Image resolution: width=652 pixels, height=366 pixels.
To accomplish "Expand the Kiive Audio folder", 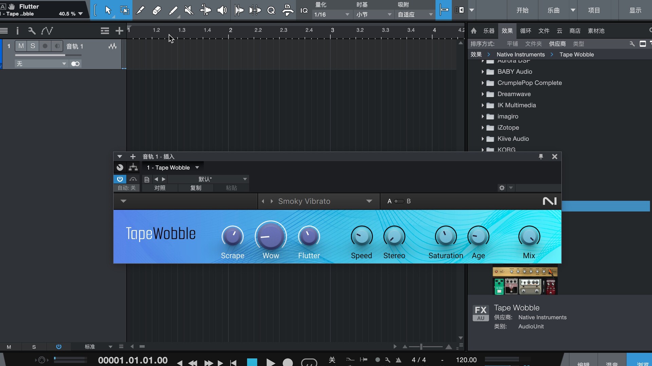I will coord(483,139).
